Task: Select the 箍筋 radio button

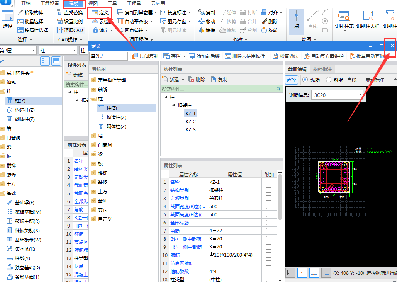Action: (x=329, y=80)
